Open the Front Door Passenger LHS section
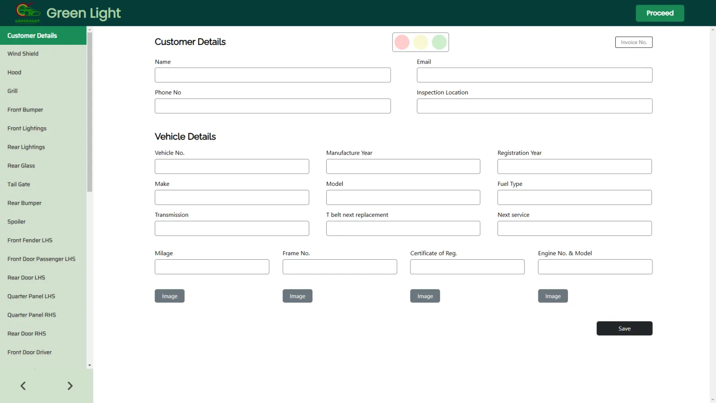The width and height of the screenshot is (716, 403). (x=43, y=259)
